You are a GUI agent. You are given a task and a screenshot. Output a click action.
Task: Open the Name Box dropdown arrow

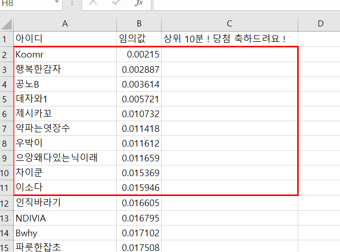(x=56, y=3)
